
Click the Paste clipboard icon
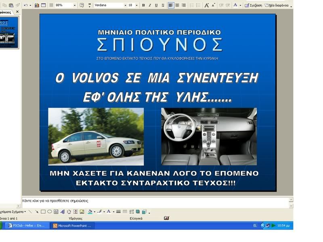point(11,5)
